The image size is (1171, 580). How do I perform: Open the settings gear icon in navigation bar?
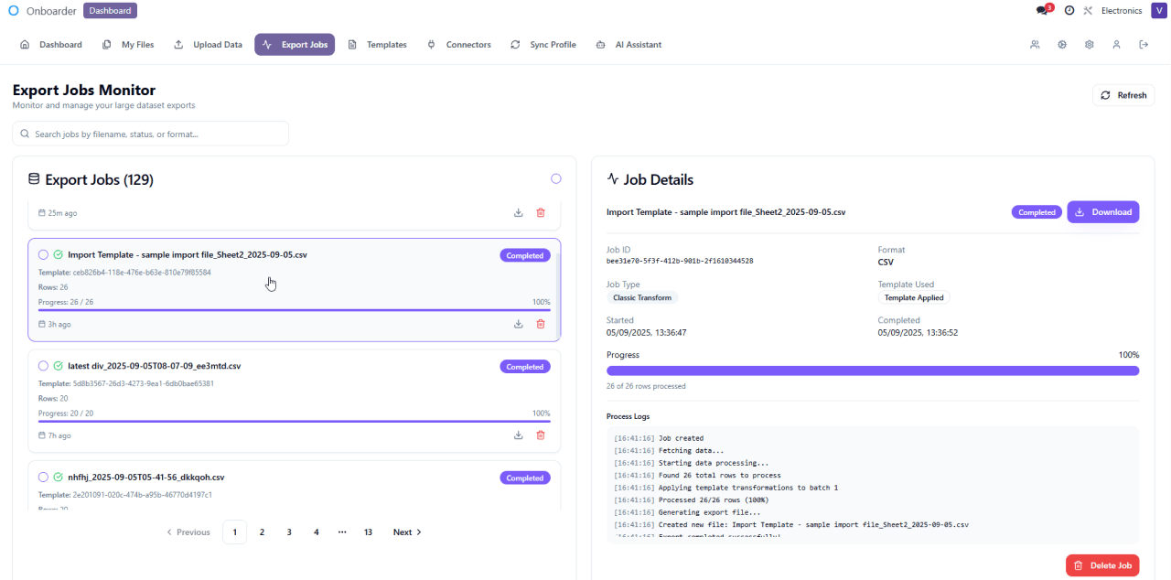[x=1090, y=44]
